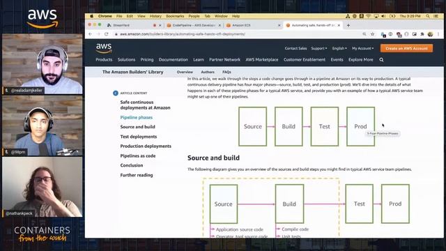Image resolution: width=446 pixels, height=251 pixels.
Task: Click the Wi-Fi status icon
Action: 369,16
